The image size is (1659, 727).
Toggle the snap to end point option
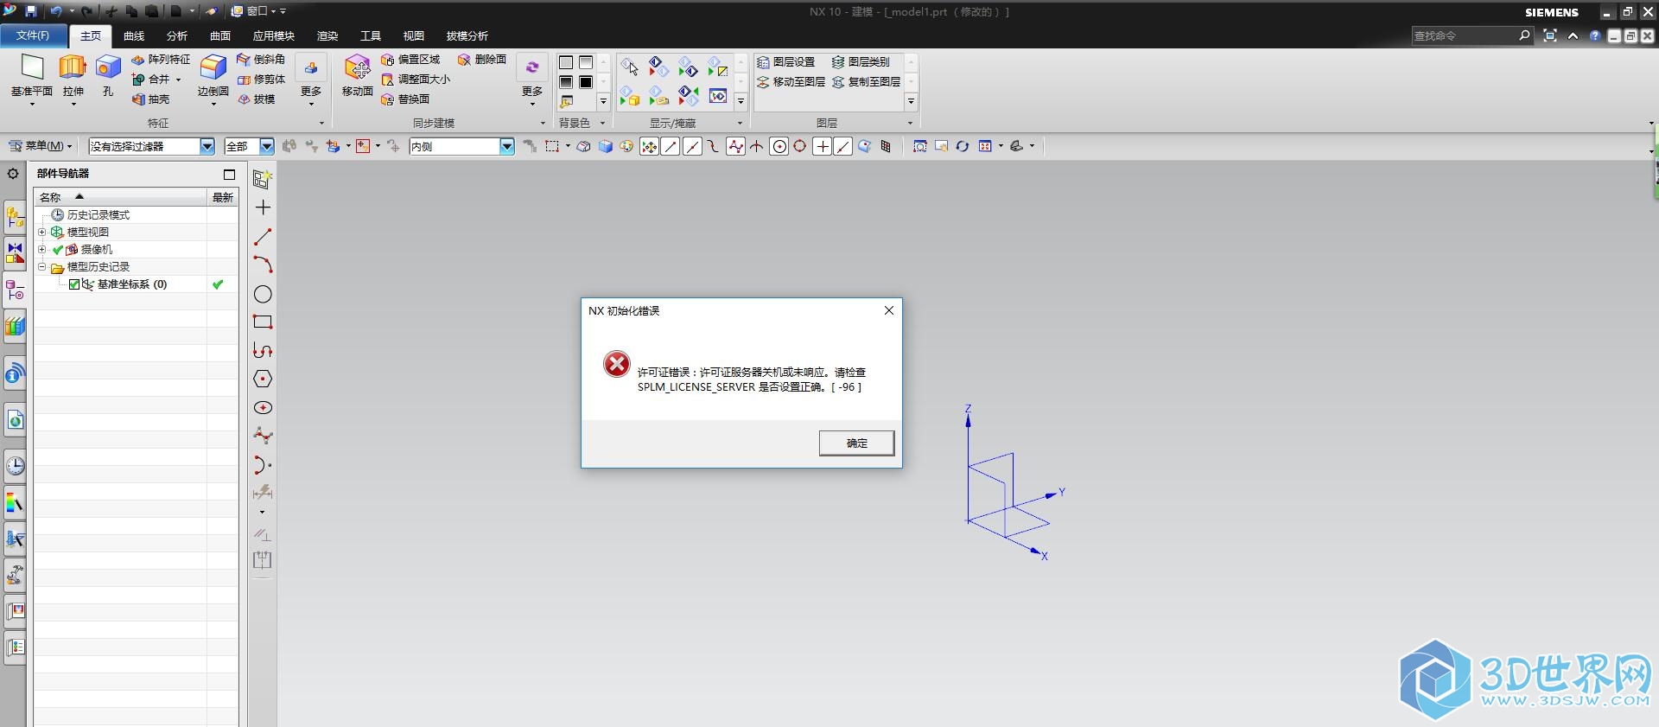tap(671, 146)
